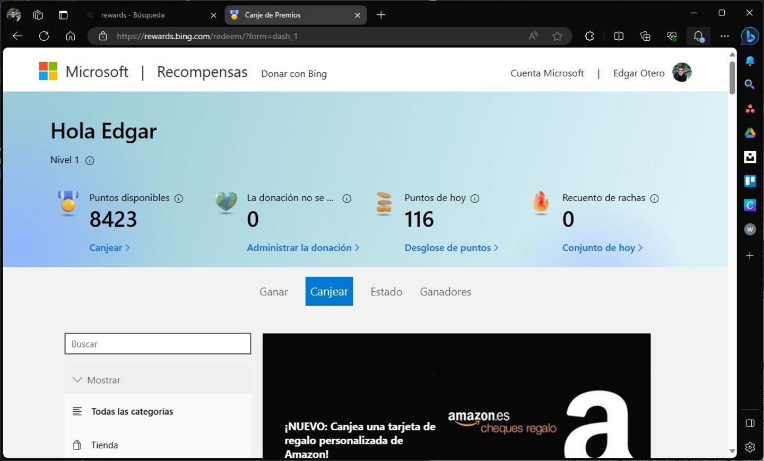The height and width of the screenshot is (461, 764).
Task: Open the Extensions puzzle icon
Action: pos(589,36)
